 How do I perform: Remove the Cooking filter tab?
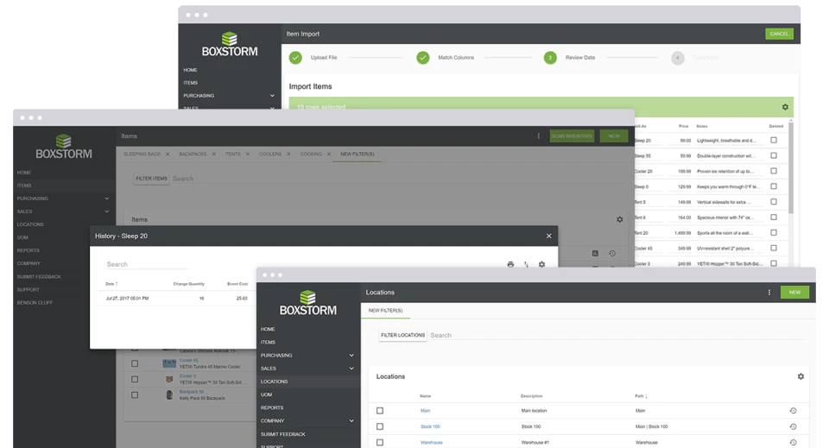click(x=329, y=155)
